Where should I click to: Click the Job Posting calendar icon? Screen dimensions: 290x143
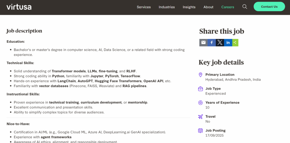pos(201,131)
